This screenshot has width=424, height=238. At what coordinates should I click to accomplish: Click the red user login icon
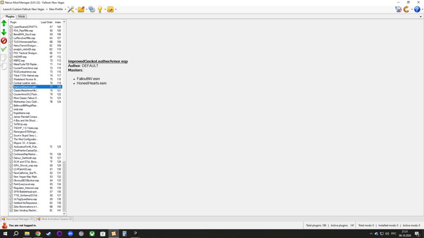(x=4, y=225)
